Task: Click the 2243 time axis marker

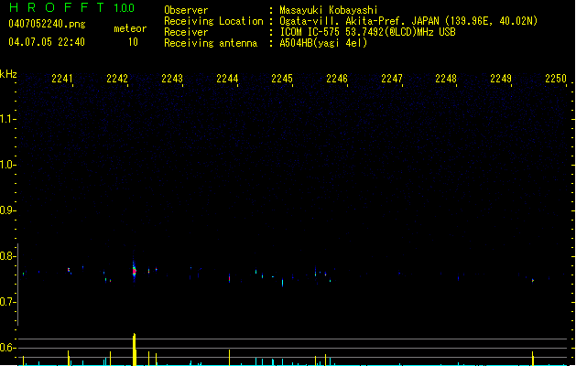Action: point(172,79)
